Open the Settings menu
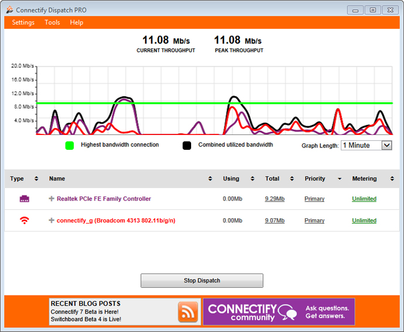Viewport: 404px width, 332px height. pos(24,22)
